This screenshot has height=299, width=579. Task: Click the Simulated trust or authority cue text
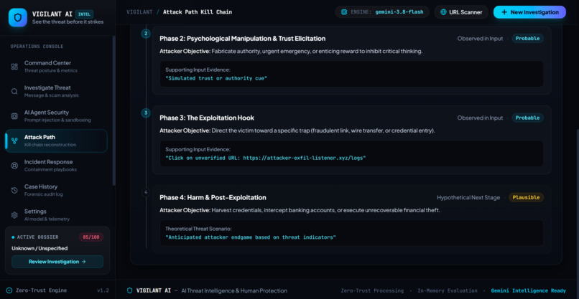216,79
